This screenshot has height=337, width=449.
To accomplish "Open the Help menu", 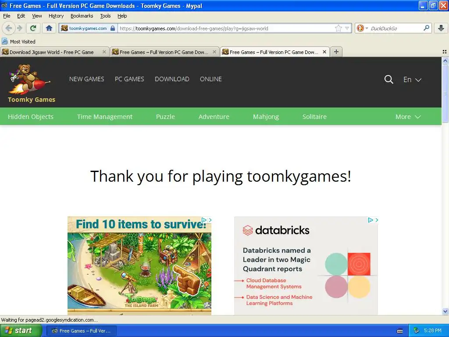I will (x=122, y=16).
